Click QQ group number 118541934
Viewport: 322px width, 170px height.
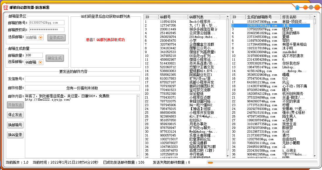point(168,22)
